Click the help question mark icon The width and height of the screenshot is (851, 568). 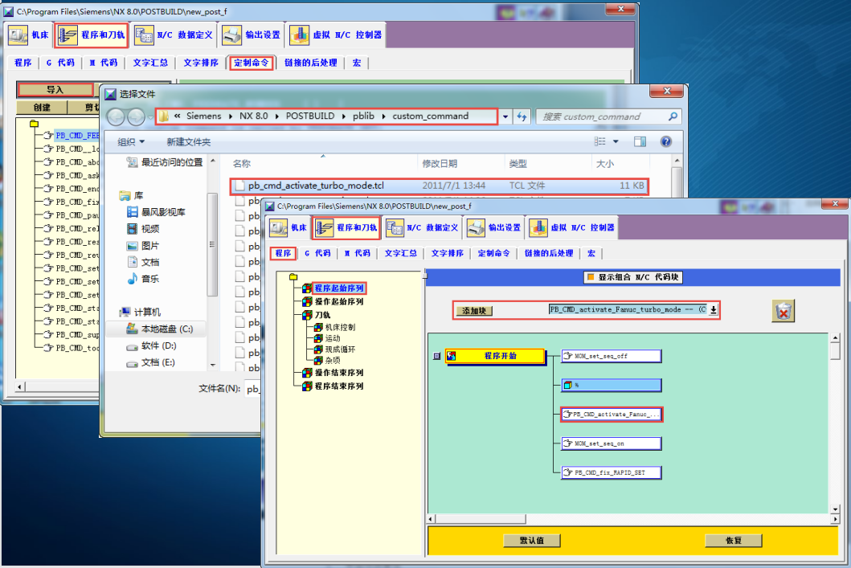click(x=666, y=141)
